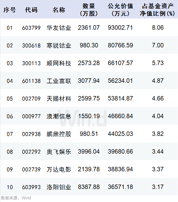Select the name 奥飞娱乐
Image resolution: width=178 pixels, height=202 pixels.
point(59,152)
